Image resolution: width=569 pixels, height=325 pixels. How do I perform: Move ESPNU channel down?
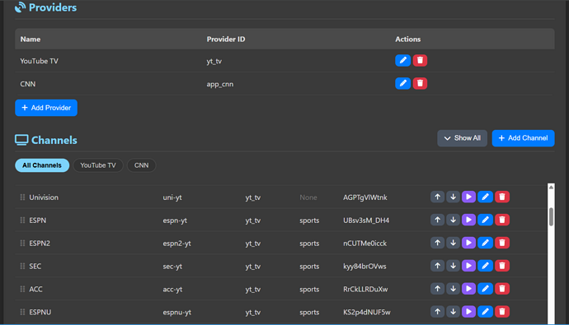[x=453, y=312]
